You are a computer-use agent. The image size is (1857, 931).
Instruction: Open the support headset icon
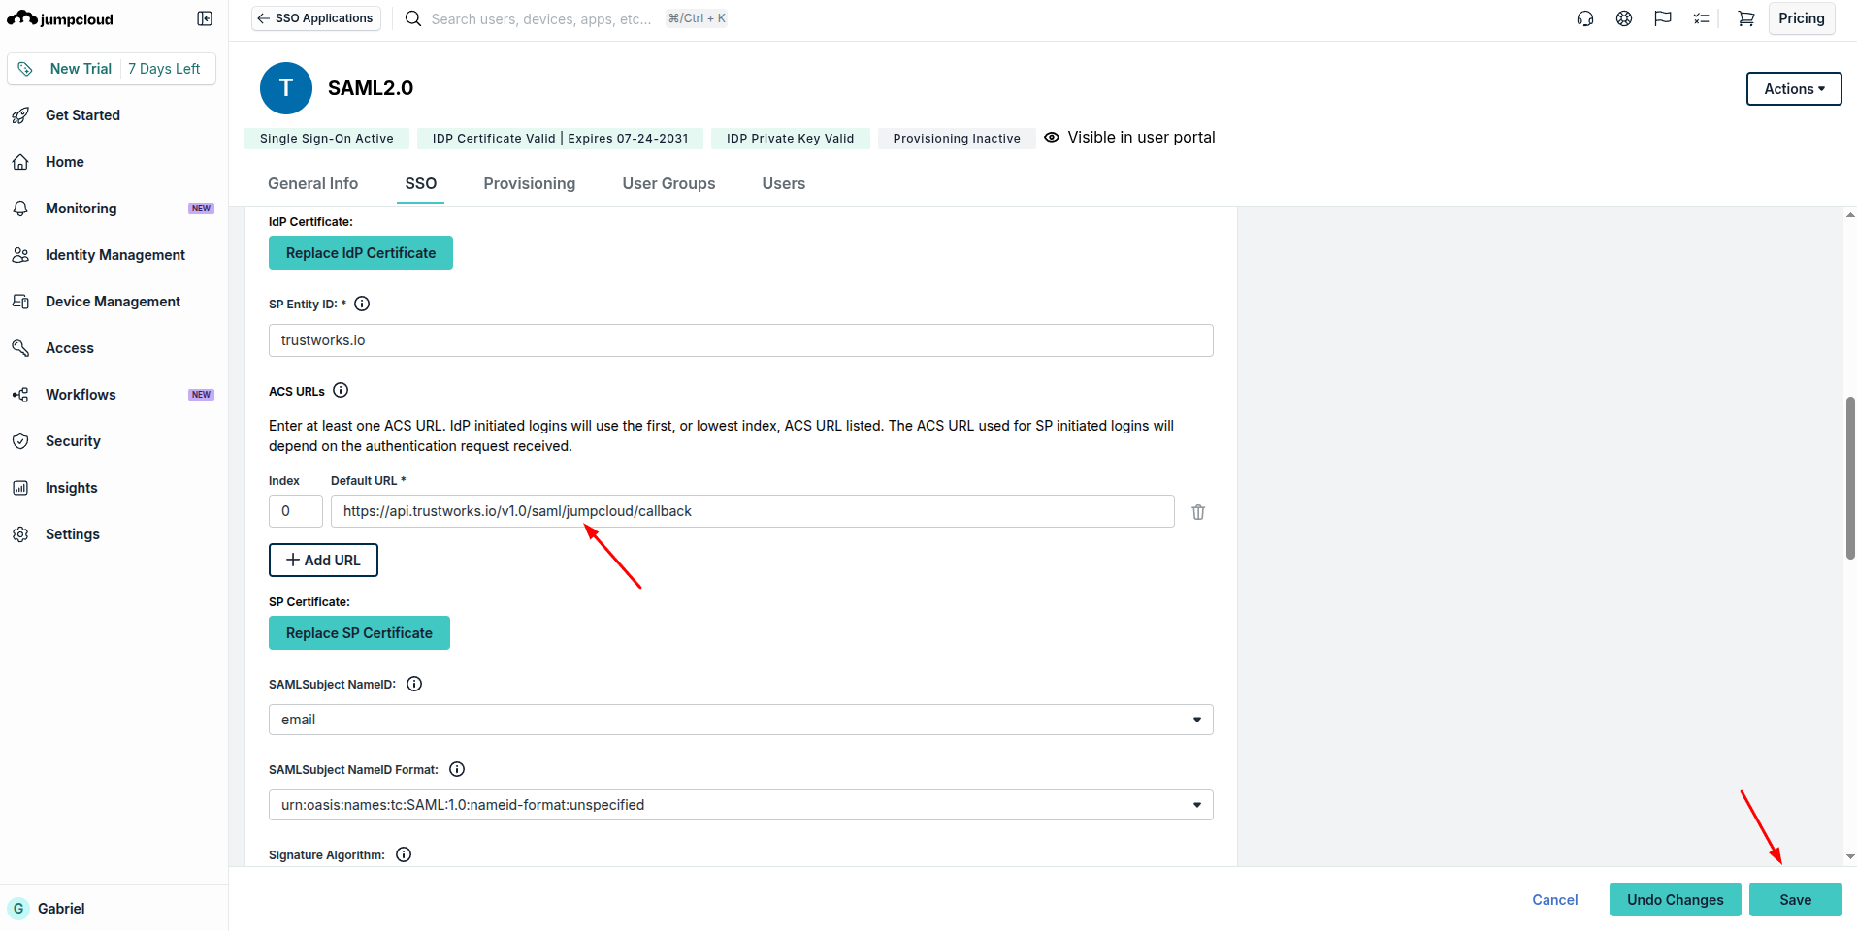[x=1585, y=18]
